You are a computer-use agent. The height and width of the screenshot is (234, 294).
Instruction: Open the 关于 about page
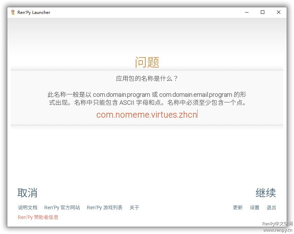click(x=134, y=208)
